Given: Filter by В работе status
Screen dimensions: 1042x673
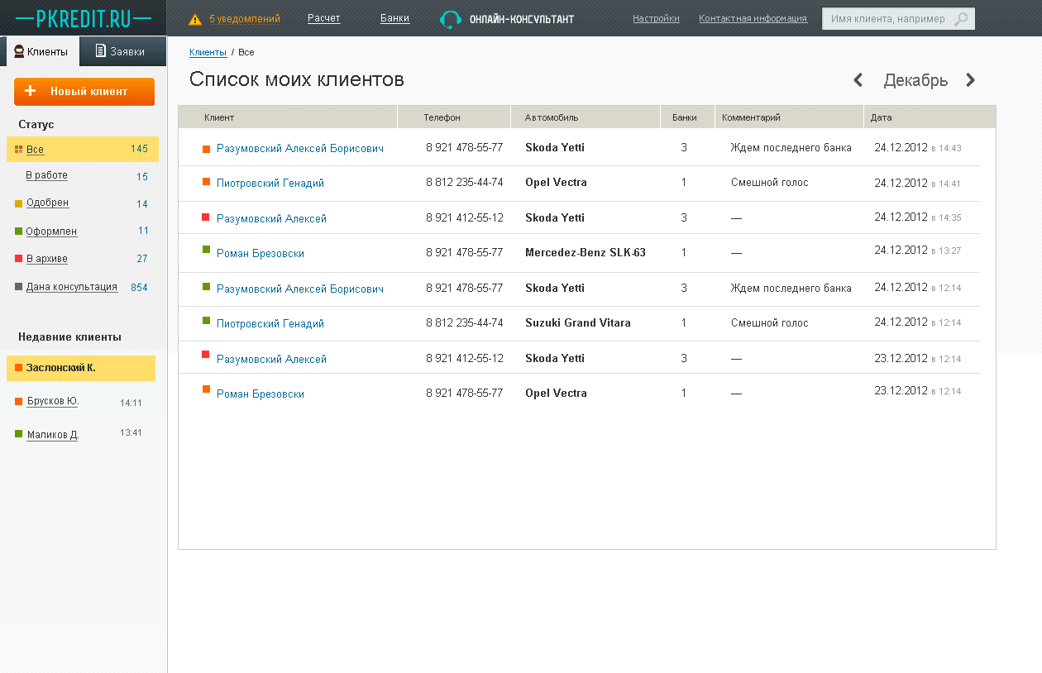Looking at the screenshot, I should (x=46, y=175).
